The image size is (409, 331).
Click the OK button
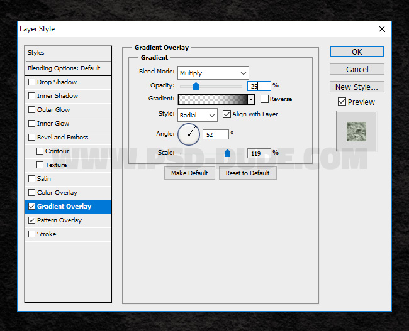pos(357,52)
